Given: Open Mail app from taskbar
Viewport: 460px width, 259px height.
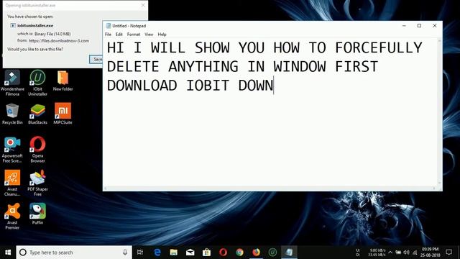Looking at the screenshot, I should (x=190, y=253).
